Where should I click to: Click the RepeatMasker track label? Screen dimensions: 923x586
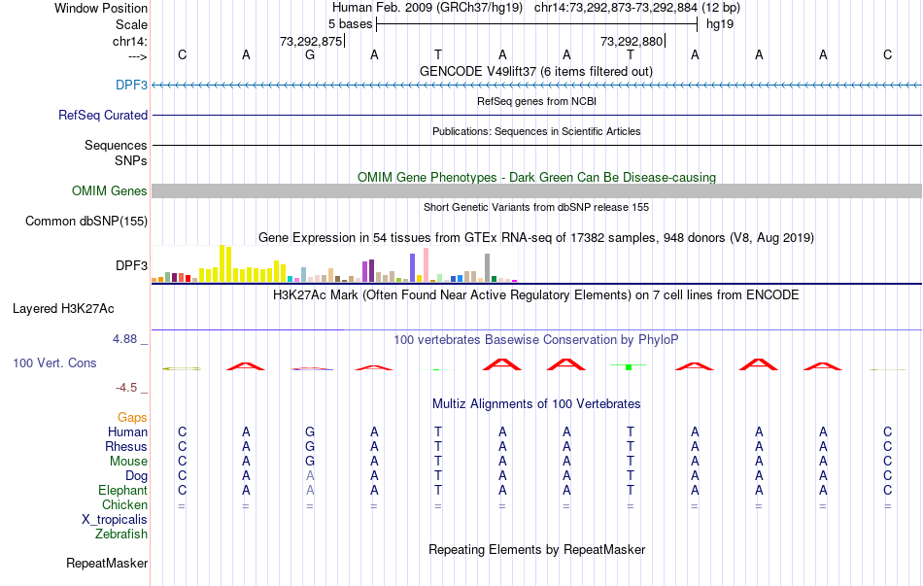(x=107, y=563)
